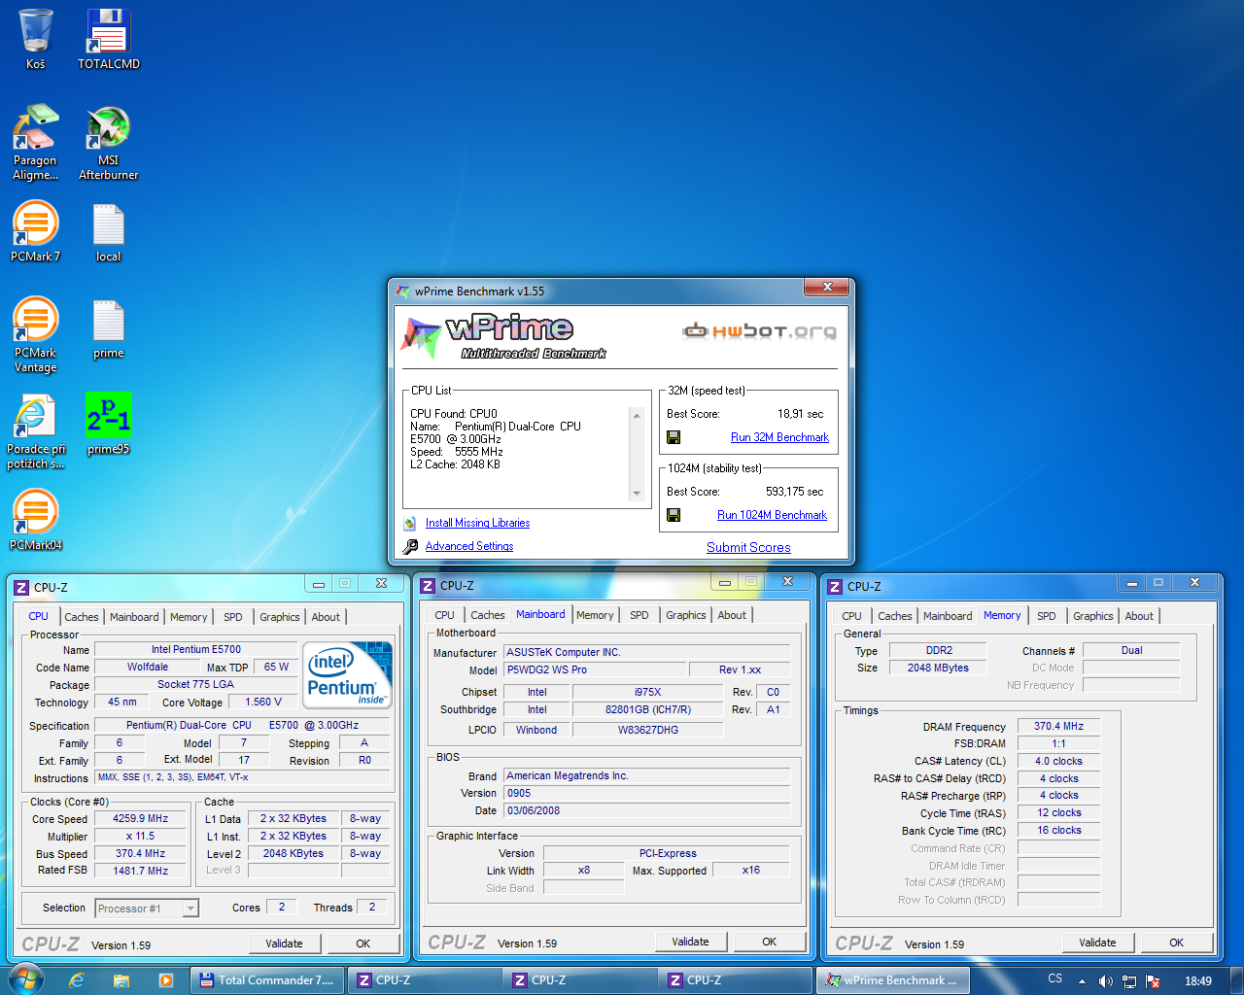This screenshot has height=995, width=1244.
Task: Click the volume speaker tray icon
Action: 1105,980
